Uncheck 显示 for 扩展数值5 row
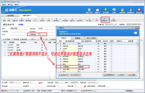Screen dimensions: 145x93 (61, 67)
